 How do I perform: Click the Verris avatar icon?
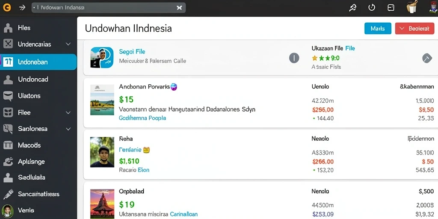(x=8, y=211)
